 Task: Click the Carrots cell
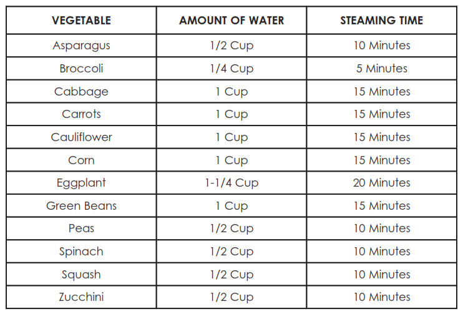(x=82, y=114)
